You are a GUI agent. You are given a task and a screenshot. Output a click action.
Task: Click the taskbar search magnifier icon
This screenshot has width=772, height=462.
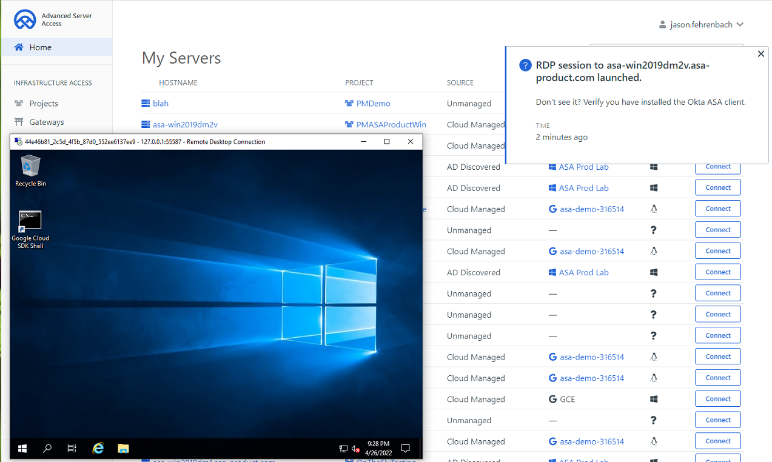coord(47,449)
